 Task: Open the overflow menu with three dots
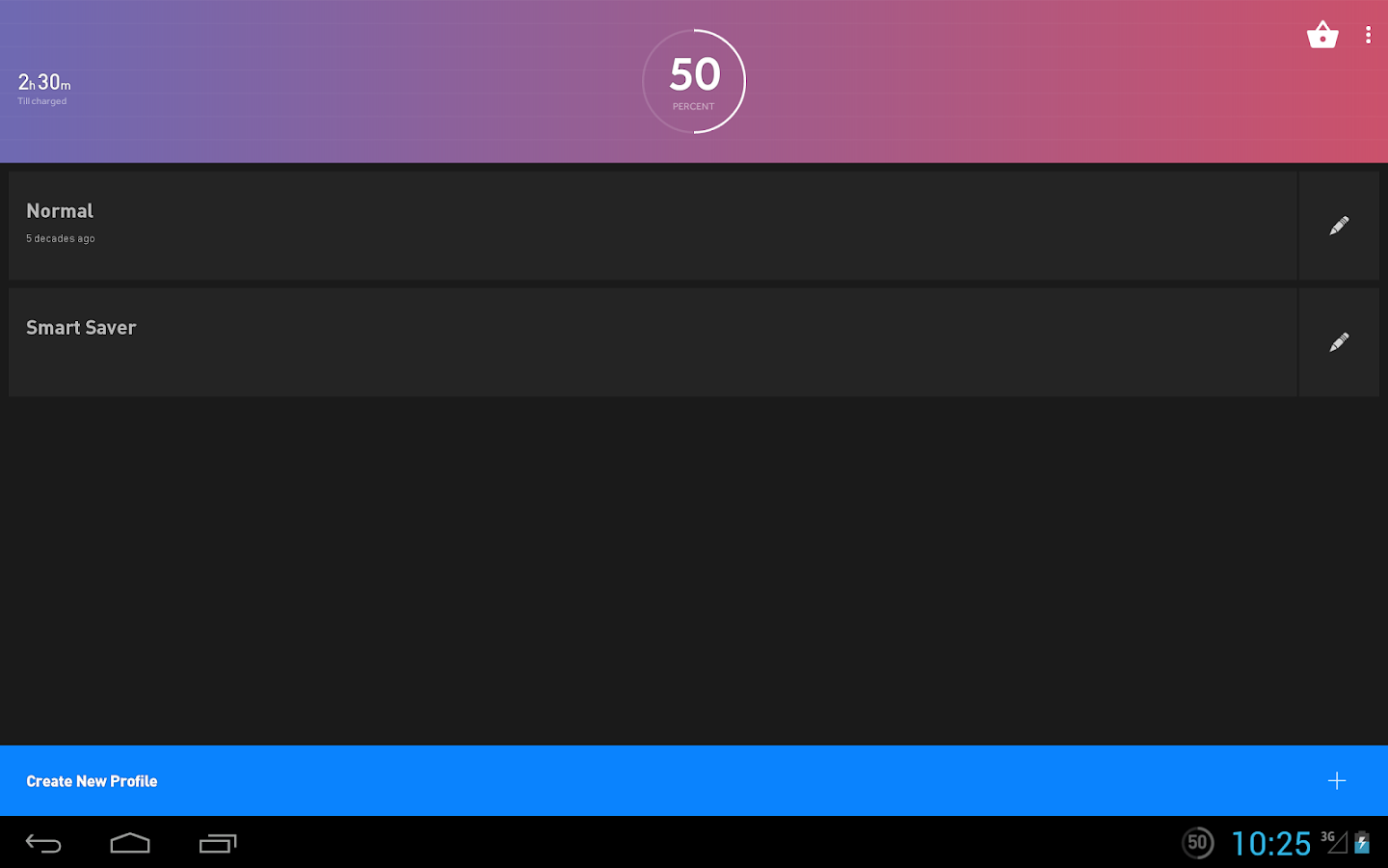pos(1368,35)
